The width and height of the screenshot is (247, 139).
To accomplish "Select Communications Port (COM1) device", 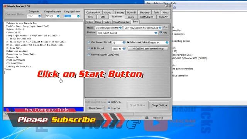I will [183, 55].
